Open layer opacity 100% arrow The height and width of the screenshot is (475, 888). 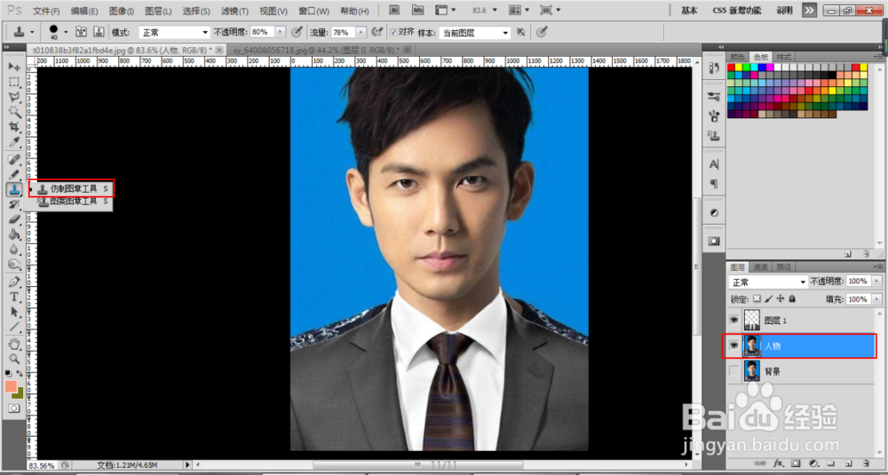click(877, 281)
